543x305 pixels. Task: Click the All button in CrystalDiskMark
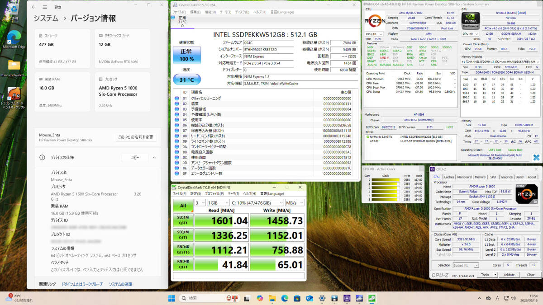click(x=183, y=206)
